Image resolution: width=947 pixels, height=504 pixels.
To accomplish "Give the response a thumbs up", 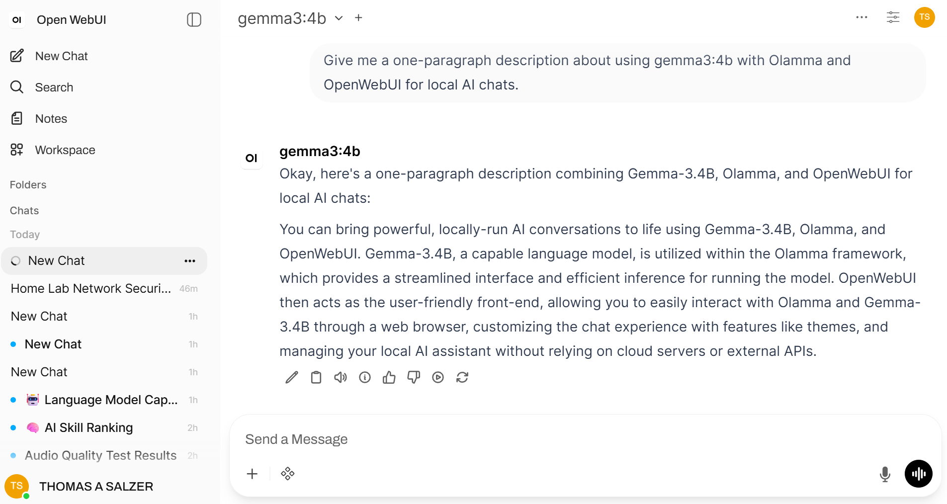I will pos(389,377).
